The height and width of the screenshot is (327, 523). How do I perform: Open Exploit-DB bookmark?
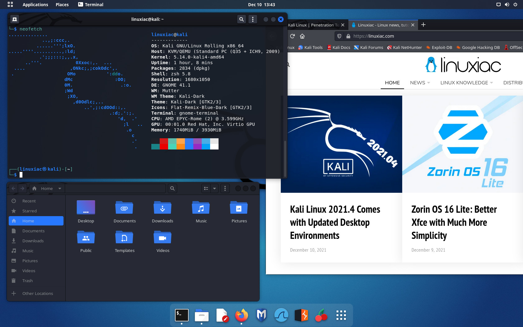pos(439,47)
